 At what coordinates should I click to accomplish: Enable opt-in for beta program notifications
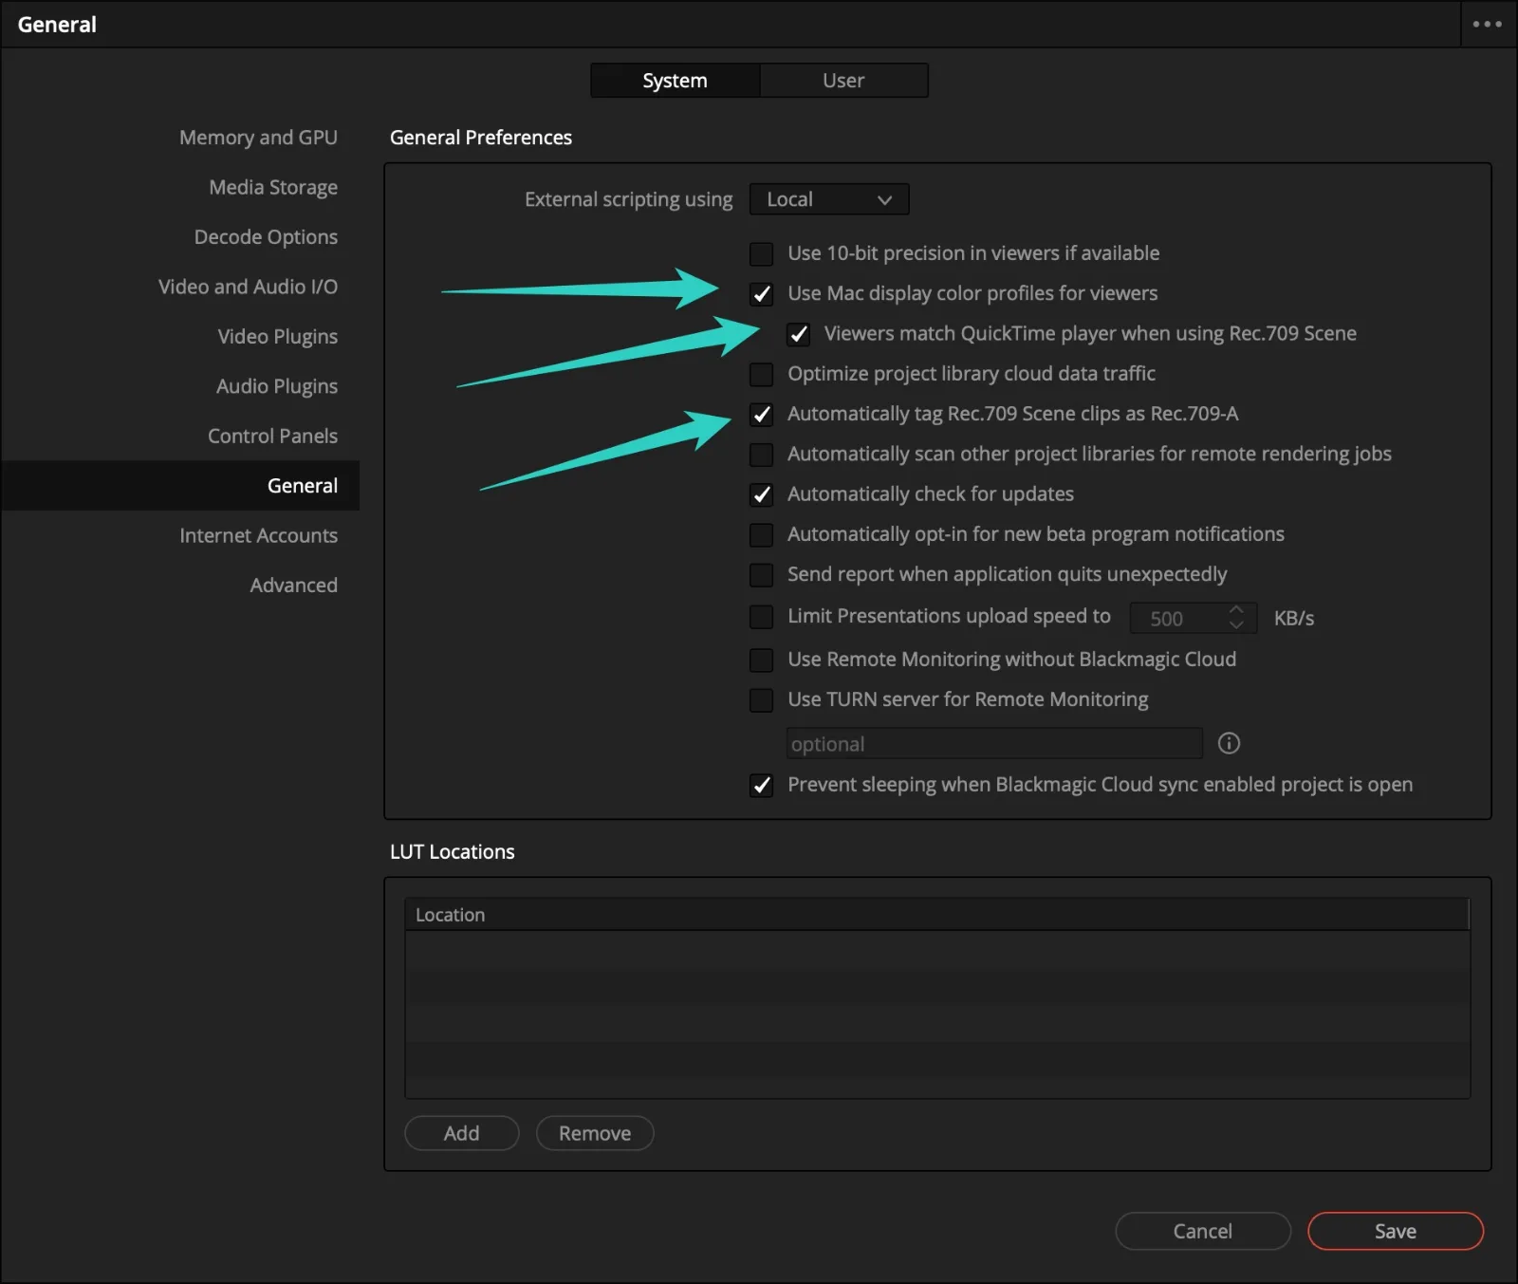(761, 534)
